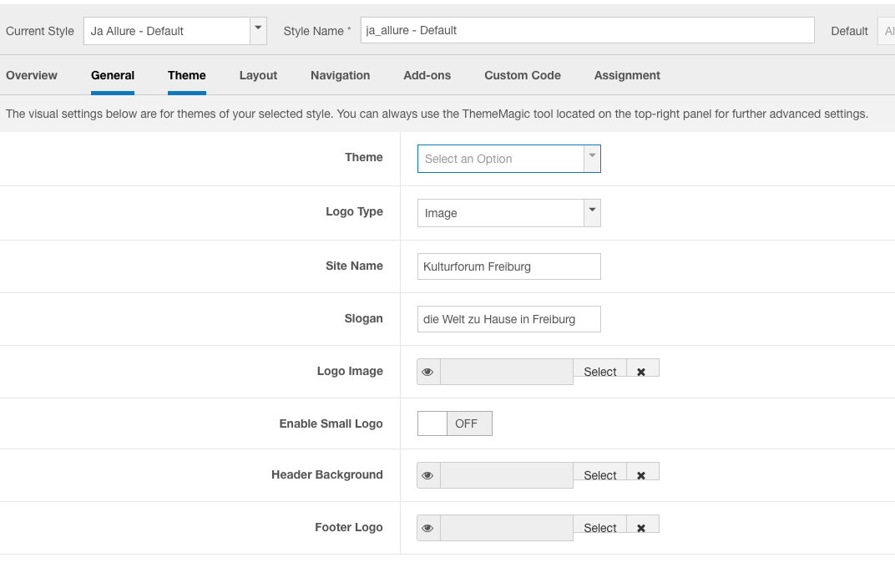Viewport: 895px width, 573px height.
Task: Click the eye preview icon for Footer Logo
Action: pyautogui.click(x=428, y=528)
